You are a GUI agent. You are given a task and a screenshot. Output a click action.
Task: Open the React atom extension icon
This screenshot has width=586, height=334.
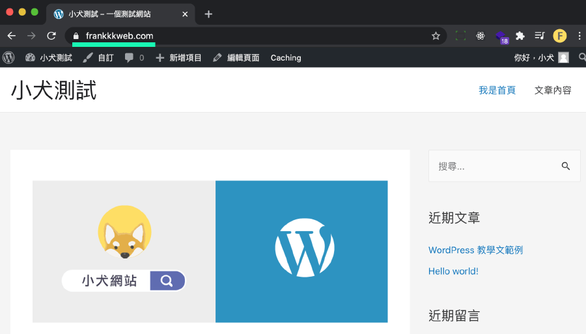[x=481, y=36]
